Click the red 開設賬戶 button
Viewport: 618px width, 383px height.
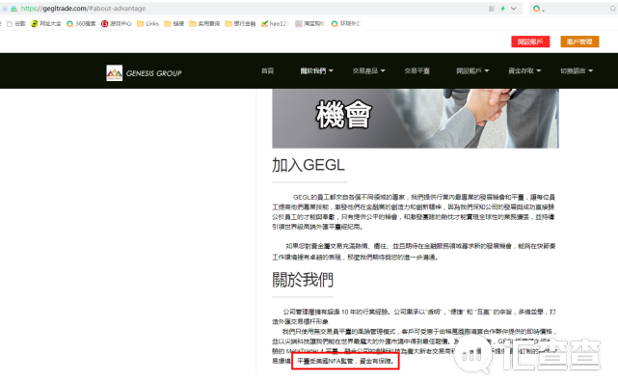coord(530,41)
